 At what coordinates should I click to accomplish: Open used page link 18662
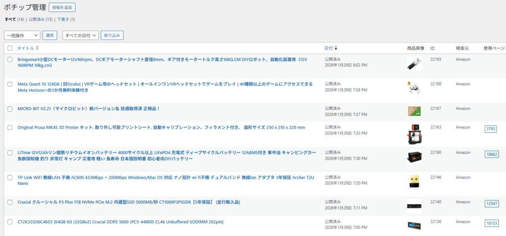[x=492, y=154]
